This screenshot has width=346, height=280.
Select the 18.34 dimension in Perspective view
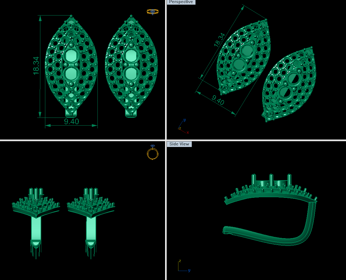pos(220,40)
